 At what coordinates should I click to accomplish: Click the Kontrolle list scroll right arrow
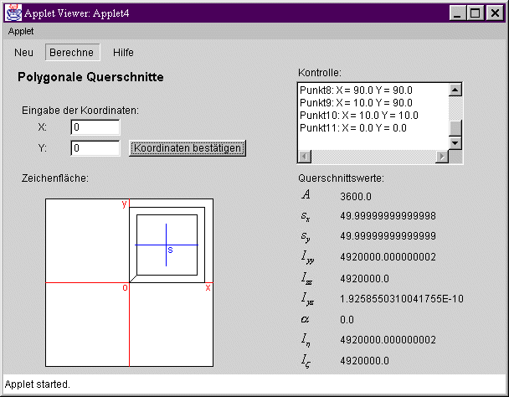pyautogui.click(x=442, y=157)
